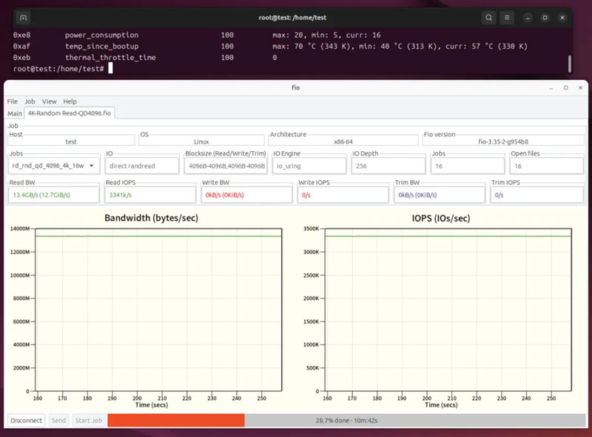Viewport: 592px width, 437px height.
Task: Click the terminal new-tab icon
Action: click(23, 18)
